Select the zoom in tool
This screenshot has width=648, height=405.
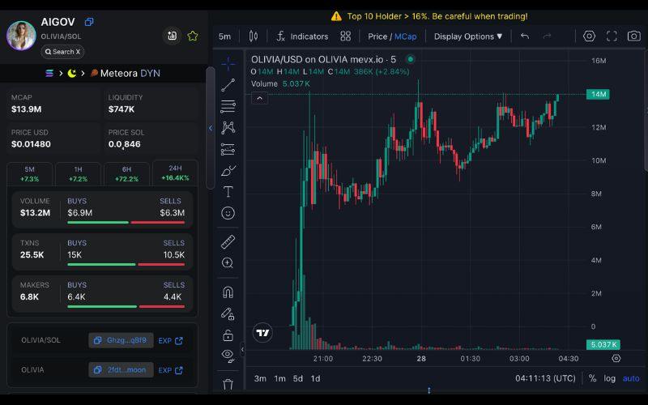[228, 262]
